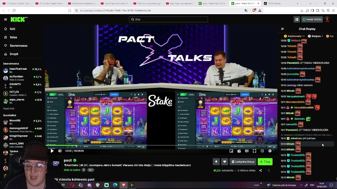
Task: Click the Hanki KICKs button
Action: [x=312, y=19]
